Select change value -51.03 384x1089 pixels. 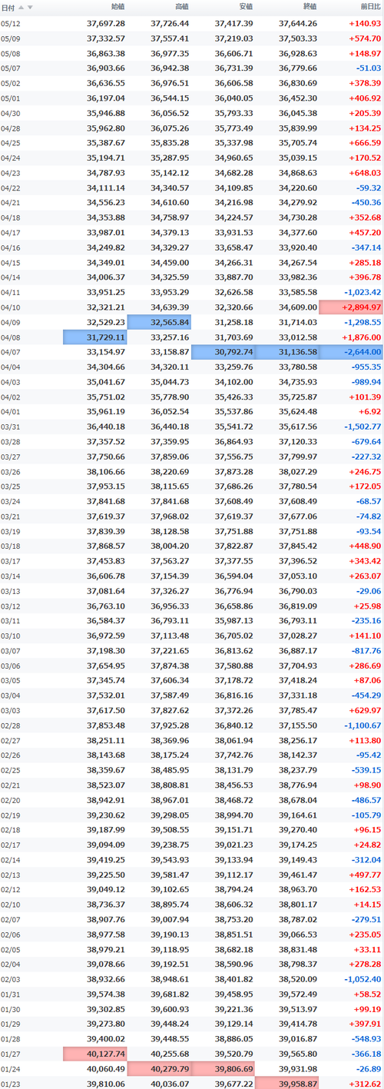click(366, 68)
